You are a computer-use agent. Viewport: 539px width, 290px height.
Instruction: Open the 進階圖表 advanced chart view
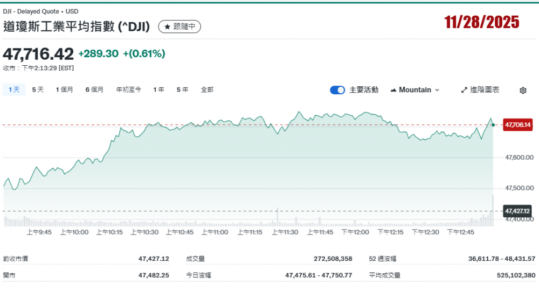[480, 90]
